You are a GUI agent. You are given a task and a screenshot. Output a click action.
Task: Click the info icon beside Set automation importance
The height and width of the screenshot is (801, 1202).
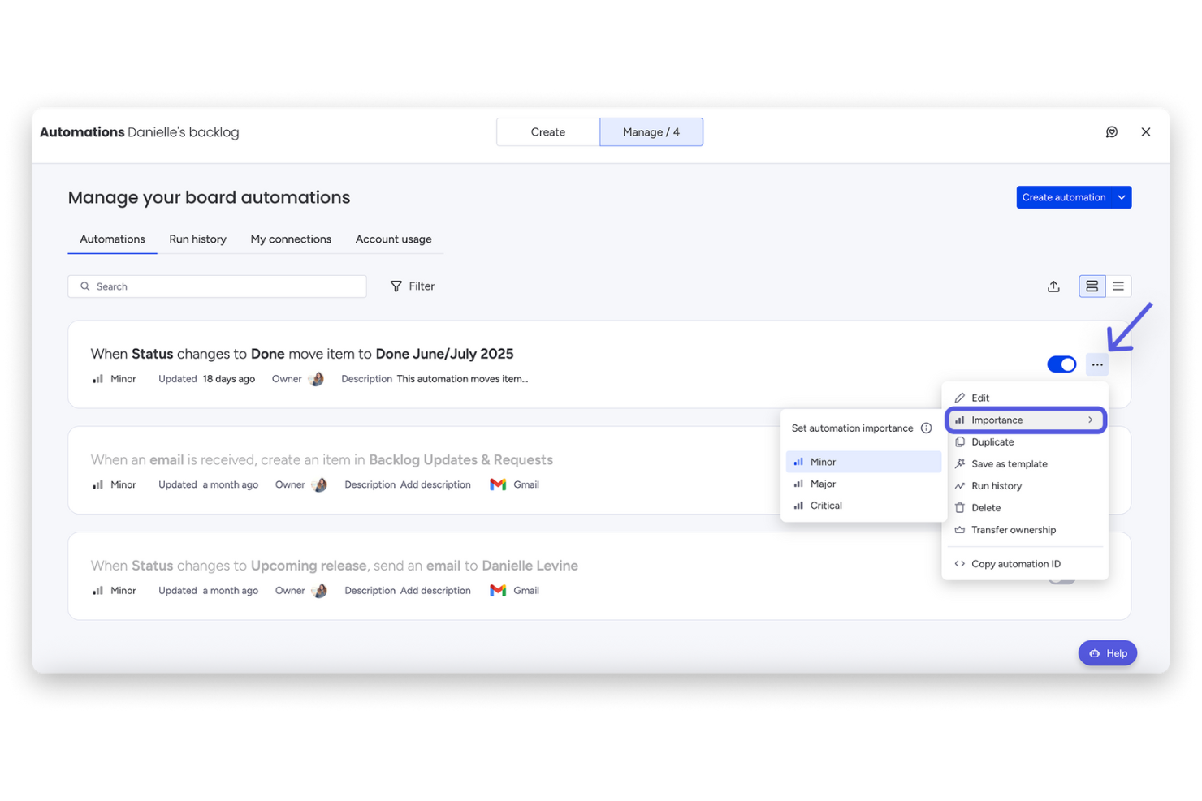coord(927,428)
